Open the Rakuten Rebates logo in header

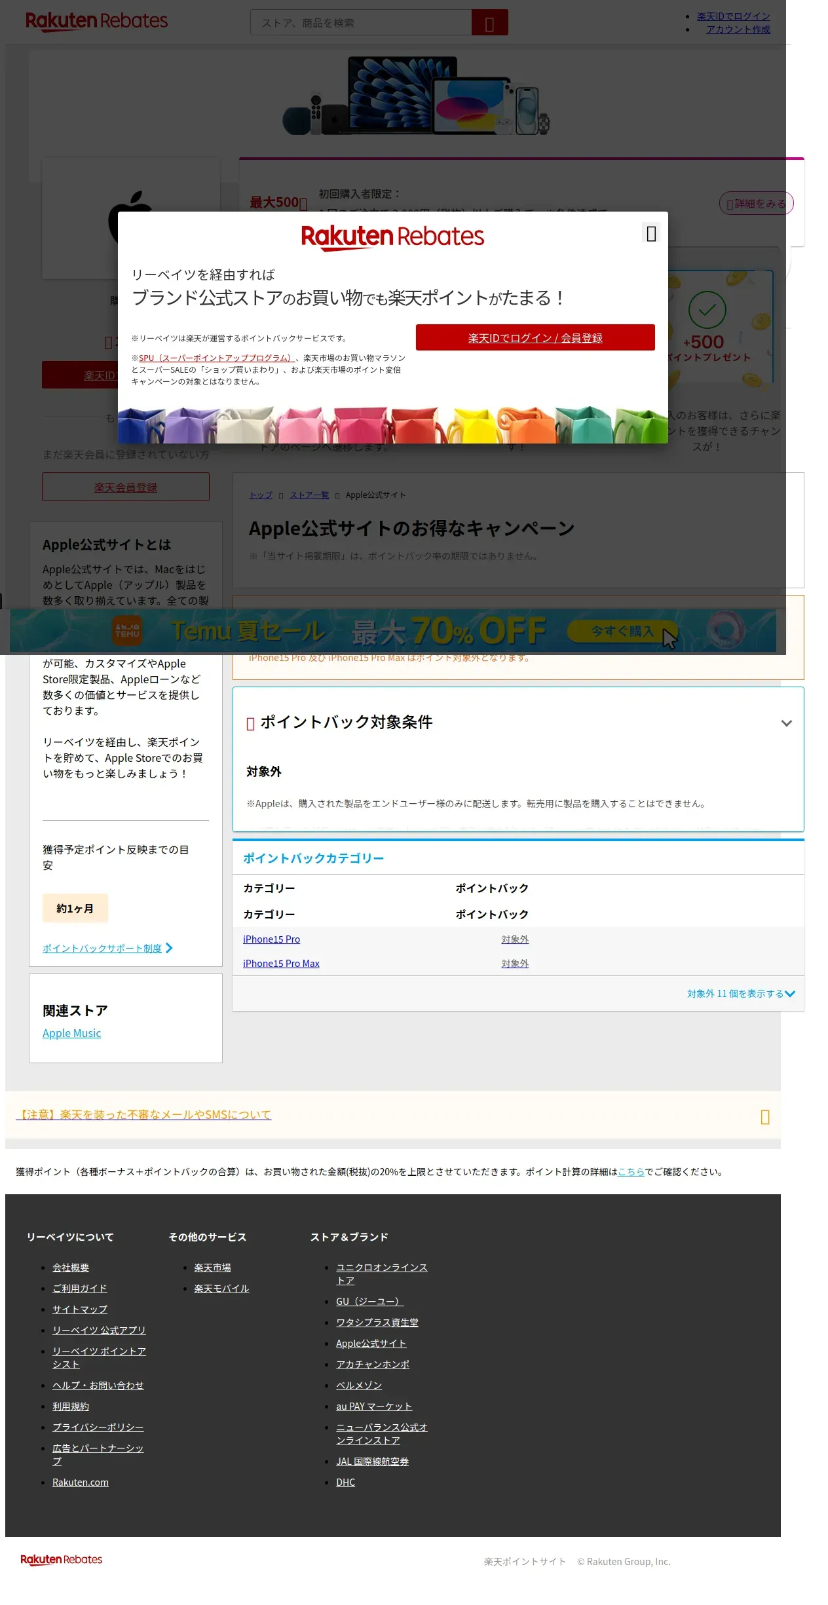[97, 21]
